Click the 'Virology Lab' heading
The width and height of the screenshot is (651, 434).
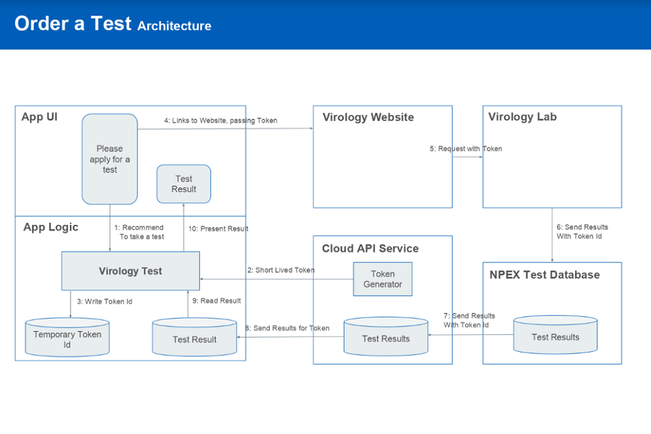pos(522,117)
